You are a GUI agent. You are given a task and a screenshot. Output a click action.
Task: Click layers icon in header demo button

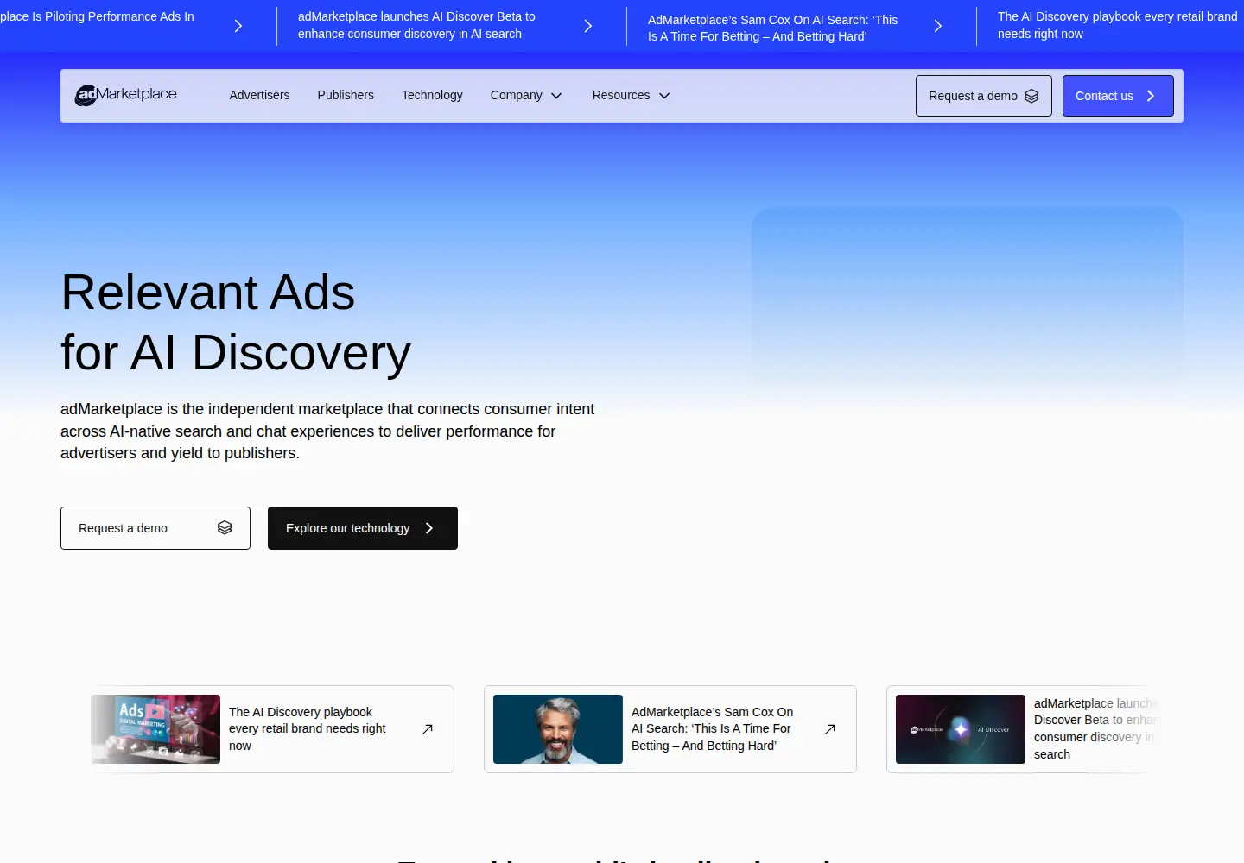coord(1031,96)
